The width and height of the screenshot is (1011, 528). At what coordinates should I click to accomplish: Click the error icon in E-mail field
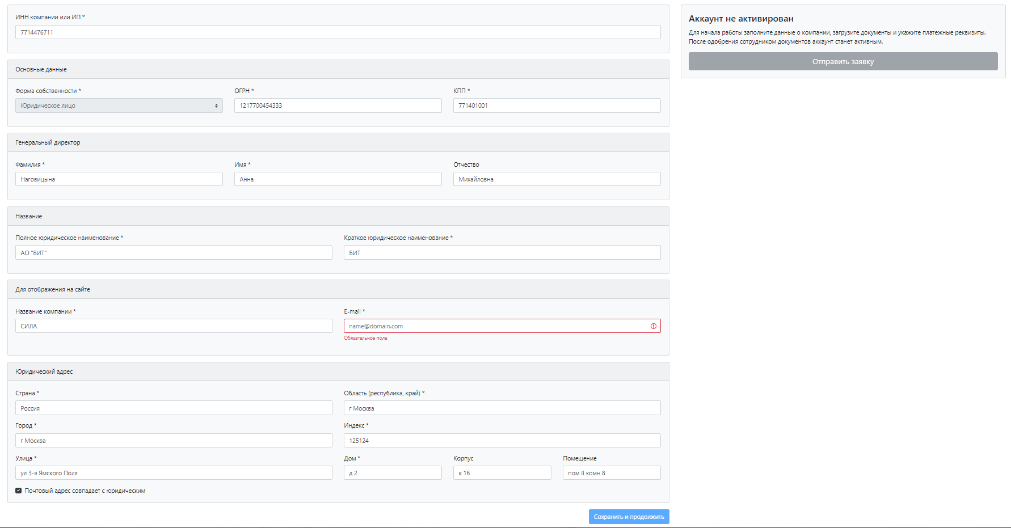point(653,326)
